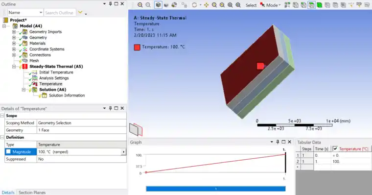Switch to the Details tab

click(x=8, y=193)
